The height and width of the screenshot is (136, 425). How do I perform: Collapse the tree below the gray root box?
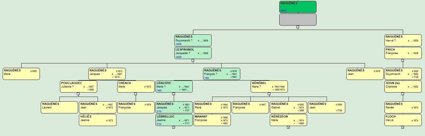click(x=298, y=27)
